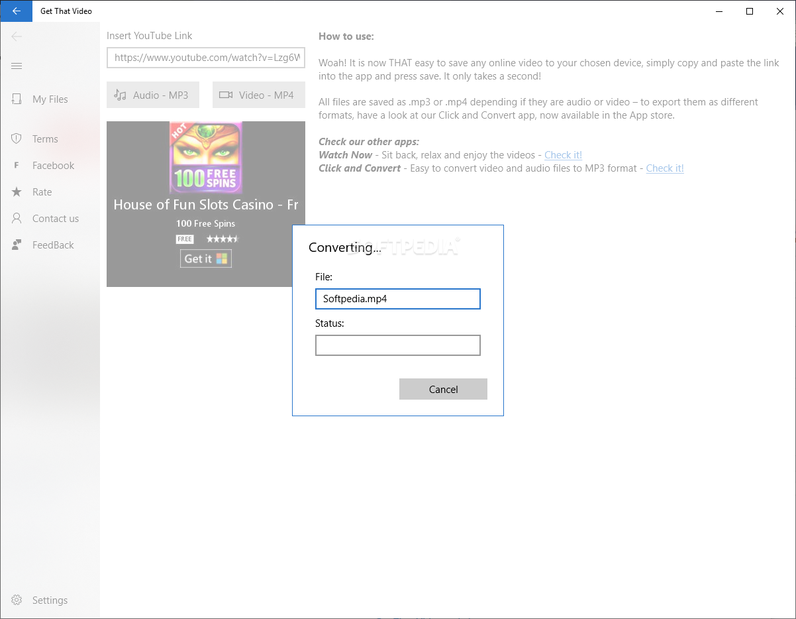
Task: Click the Settings gear icon
Action: [x=17, y=600]
